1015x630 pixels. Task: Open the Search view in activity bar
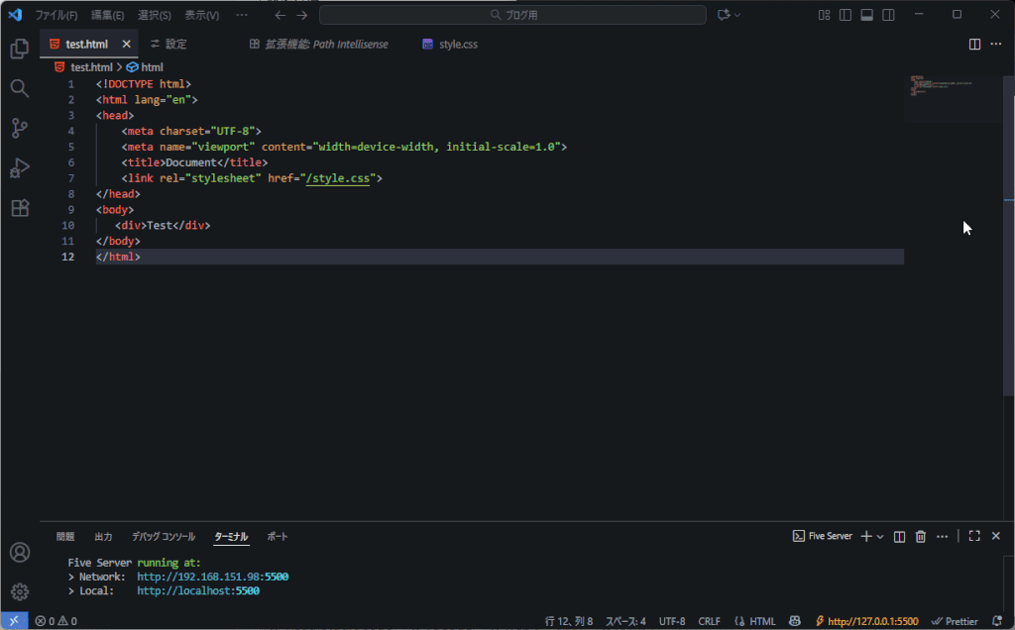click(19, 88)
